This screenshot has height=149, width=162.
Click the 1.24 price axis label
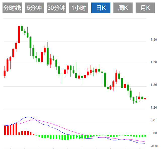click(x=154, y=107)
